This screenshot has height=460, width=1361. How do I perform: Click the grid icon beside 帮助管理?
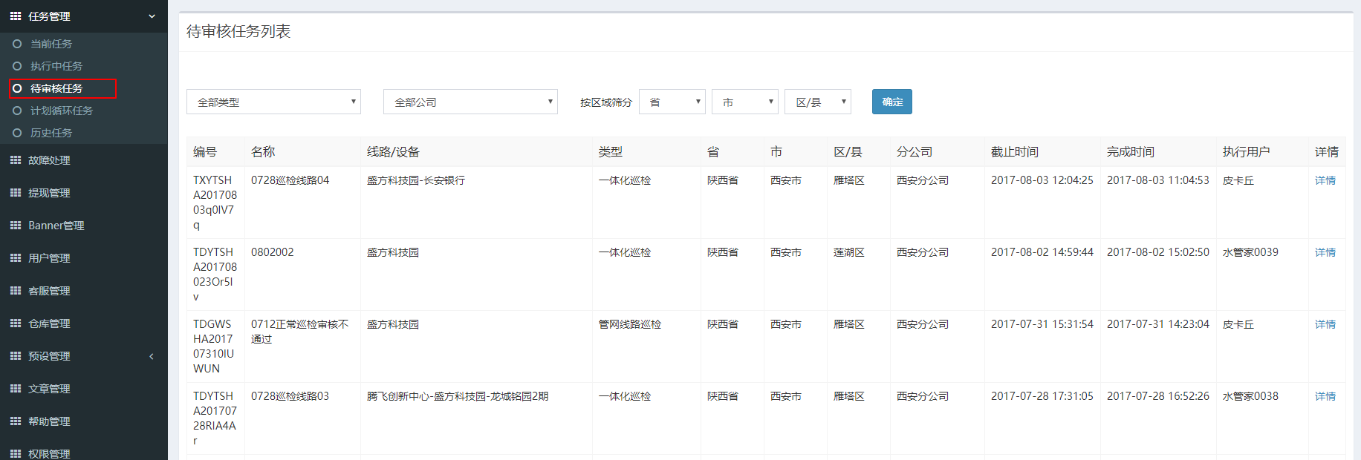coord(16,421)
